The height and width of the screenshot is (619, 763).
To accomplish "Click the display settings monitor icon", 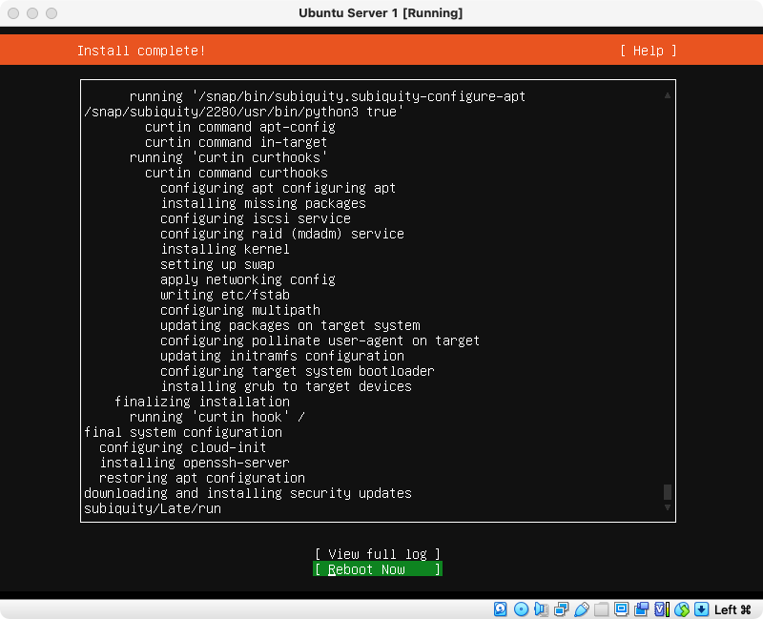I will [621, 609].
